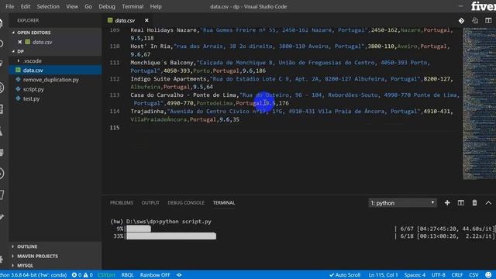
Task: Open the View menu
Action: point(72,6)
